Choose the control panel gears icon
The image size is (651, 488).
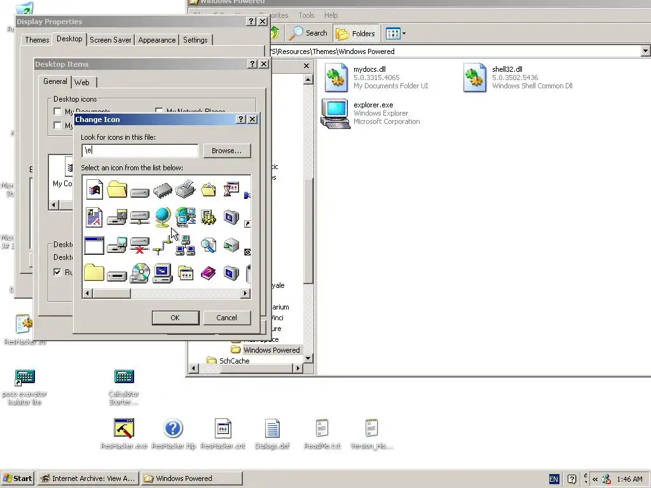[208, 217]
